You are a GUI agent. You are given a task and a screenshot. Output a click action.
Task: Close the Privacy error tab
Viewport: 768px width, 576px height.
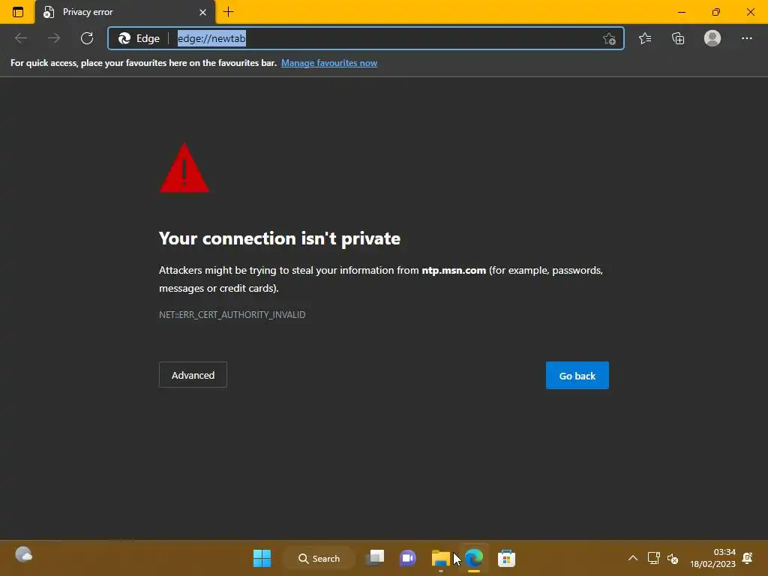(x=202, y=12)
